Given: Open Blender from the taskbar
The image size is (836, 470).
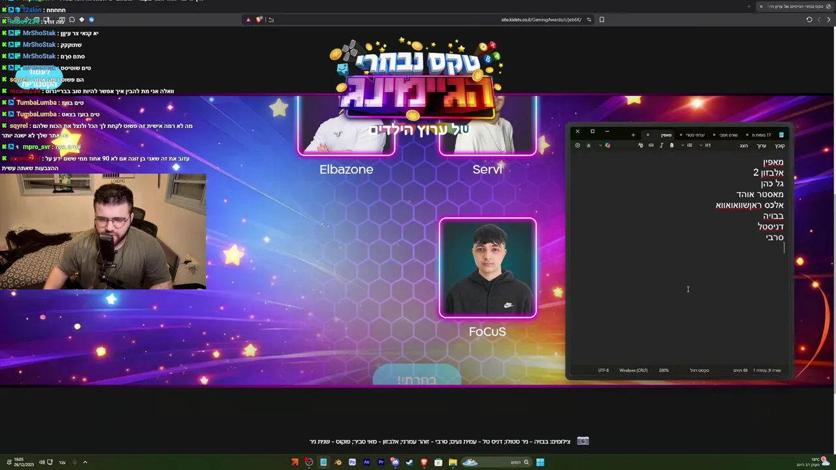Looking at the screenshot, I should coord(338,462).
